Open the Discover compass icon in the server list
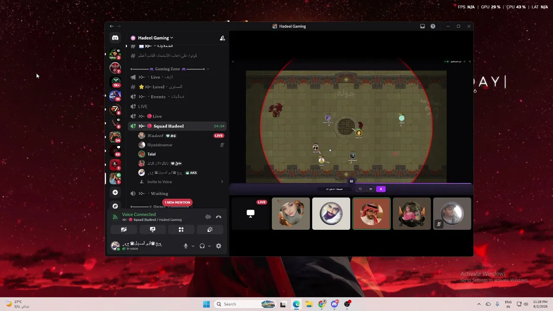553x311 pixels. coord(115,206)
